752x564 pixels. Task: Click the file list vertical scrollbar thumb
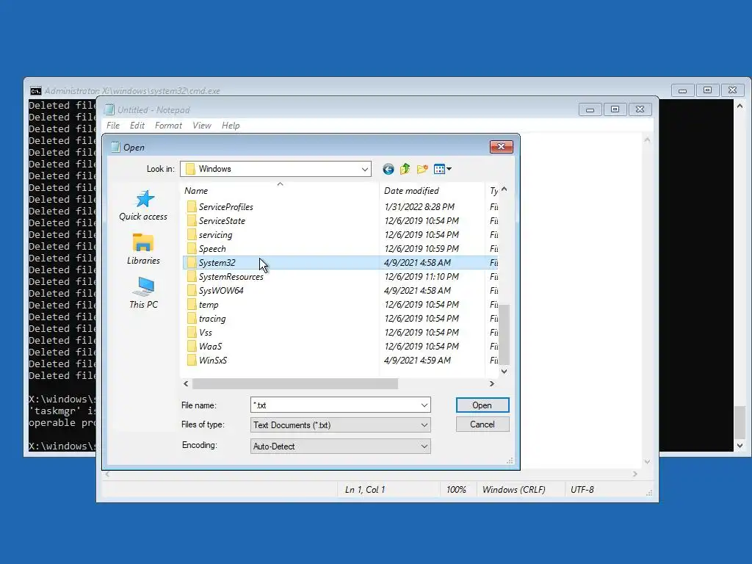click(x=504, y=335)
